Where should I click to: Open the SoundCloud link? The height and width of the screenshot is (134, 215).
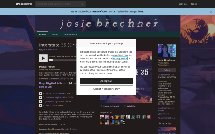coord(163,114)
